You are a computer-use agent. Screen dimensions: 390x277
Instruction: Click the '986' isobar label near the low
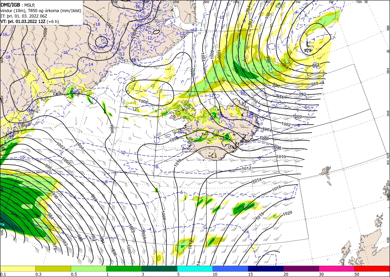point(268,59)
